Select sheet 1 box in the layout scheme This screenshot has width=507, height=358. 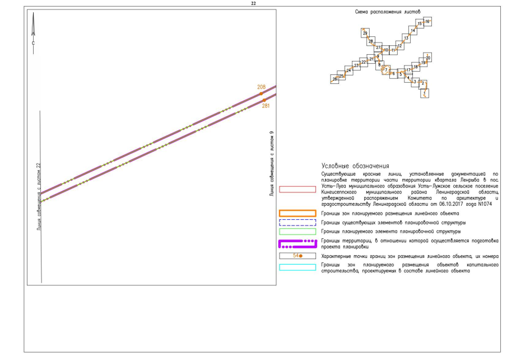click(425, 93)
